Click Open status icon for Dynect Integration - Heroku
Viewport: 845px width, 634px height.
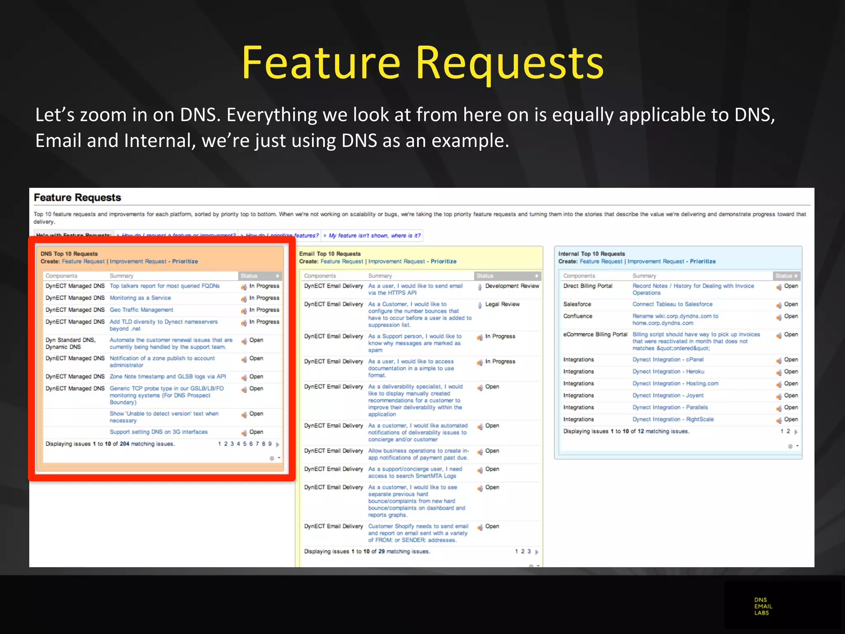[x=779, y=373]
